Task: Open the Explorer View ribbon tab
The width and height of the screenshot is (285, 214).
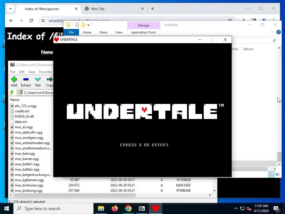Action: coord(119,32)
